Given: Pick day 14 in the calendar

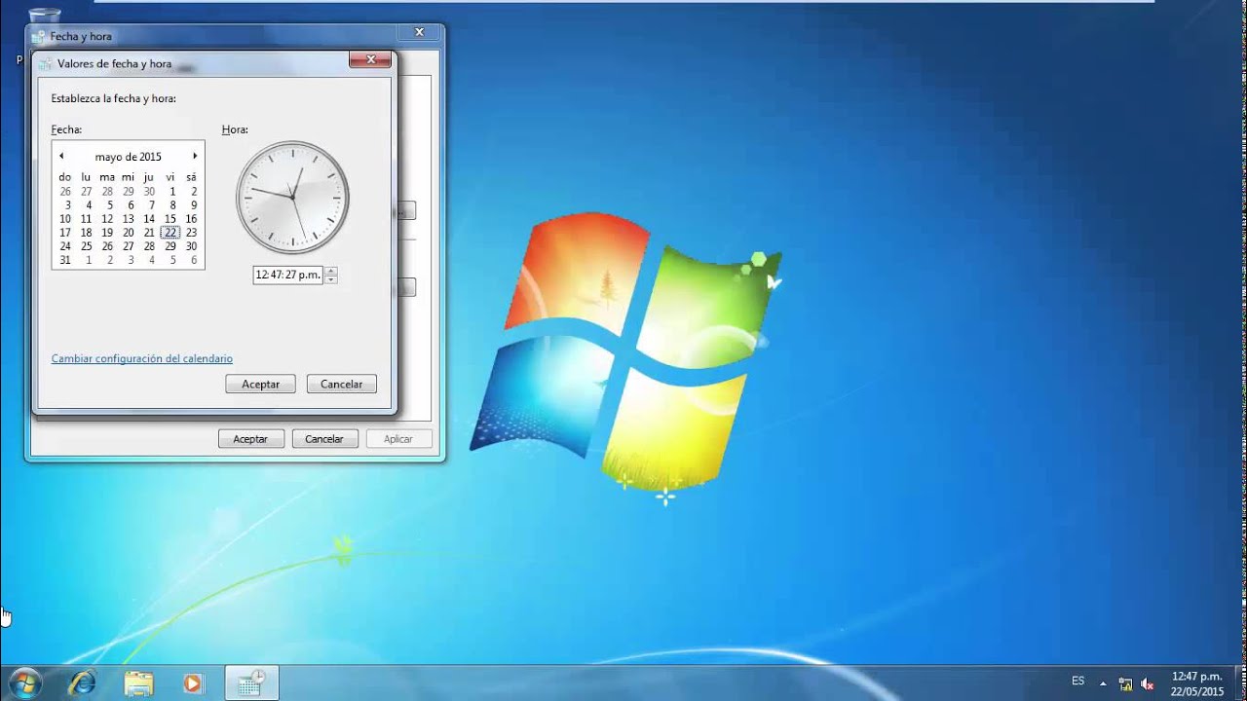Looking at the screenshot, I should (x=149, y=219).
